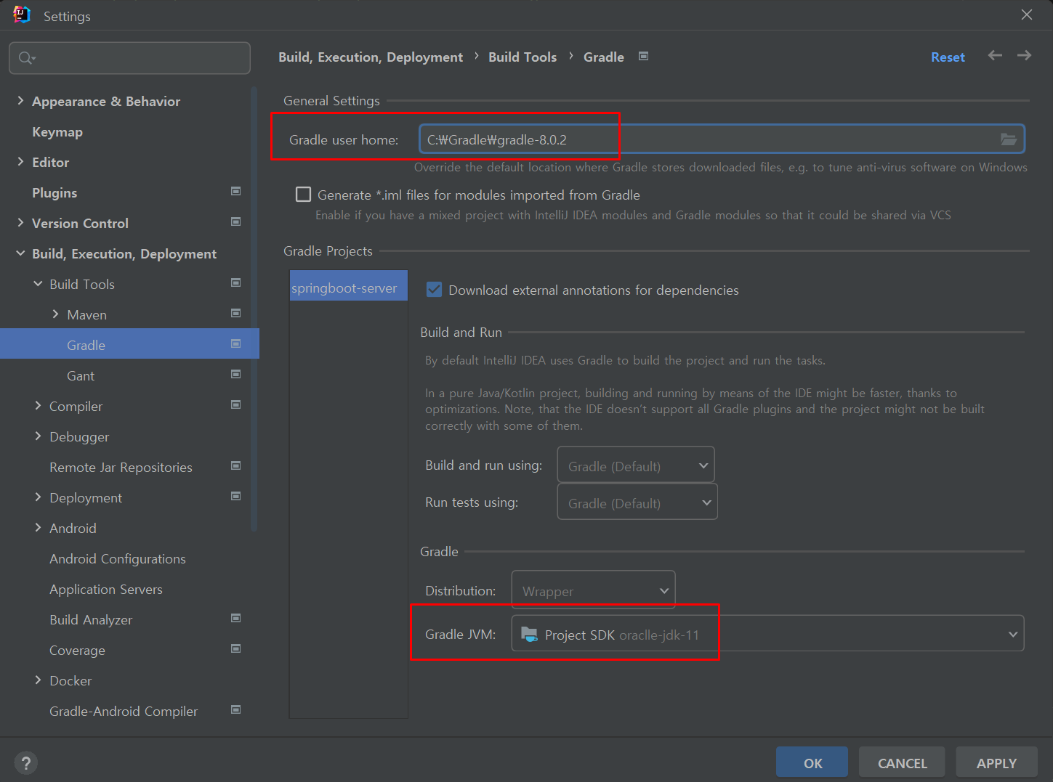The image size is (1053, 782).
Task: Click project-level marker icon beside Gradle row
Action: [x=235, y=343]
